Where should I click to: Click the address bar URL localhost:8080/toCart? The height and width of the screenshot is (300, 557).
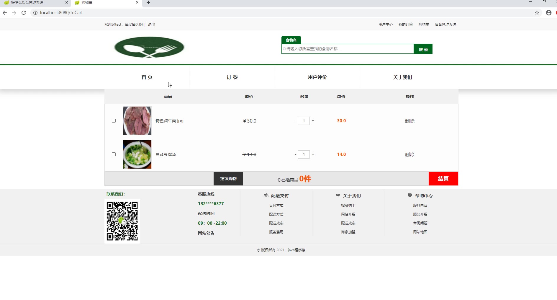[x=61, y=13]
